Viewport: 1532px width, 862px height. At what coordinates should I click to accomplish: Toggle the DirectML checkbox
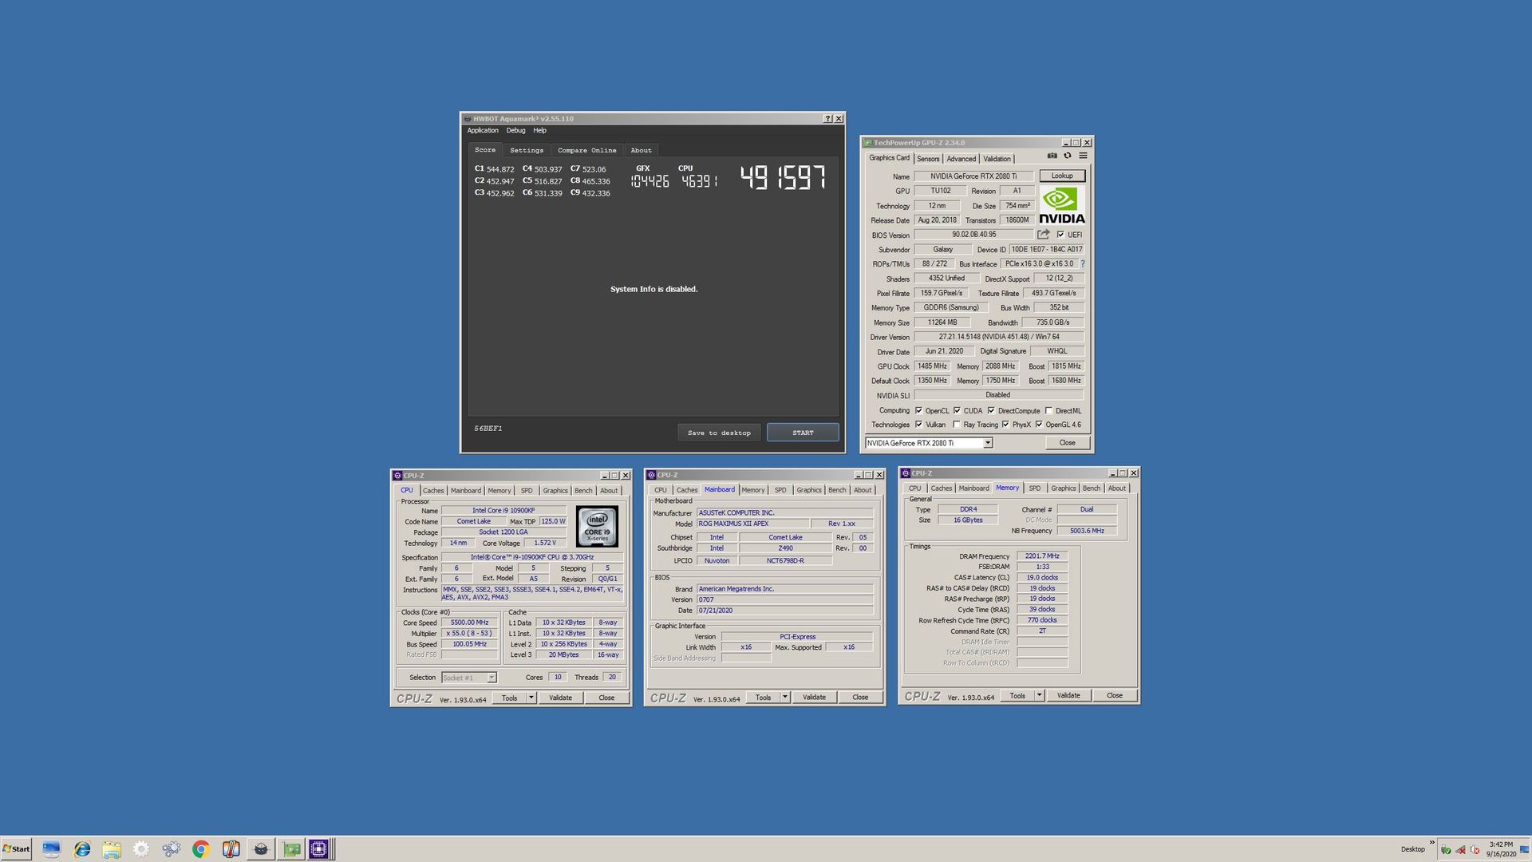coord(1048,411)
